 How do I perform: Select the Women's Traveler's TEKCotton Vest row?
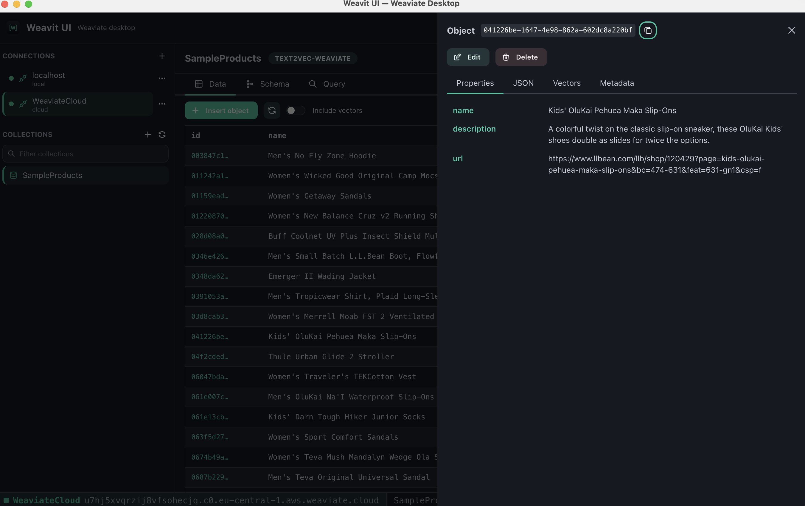(x=311, y=377)
